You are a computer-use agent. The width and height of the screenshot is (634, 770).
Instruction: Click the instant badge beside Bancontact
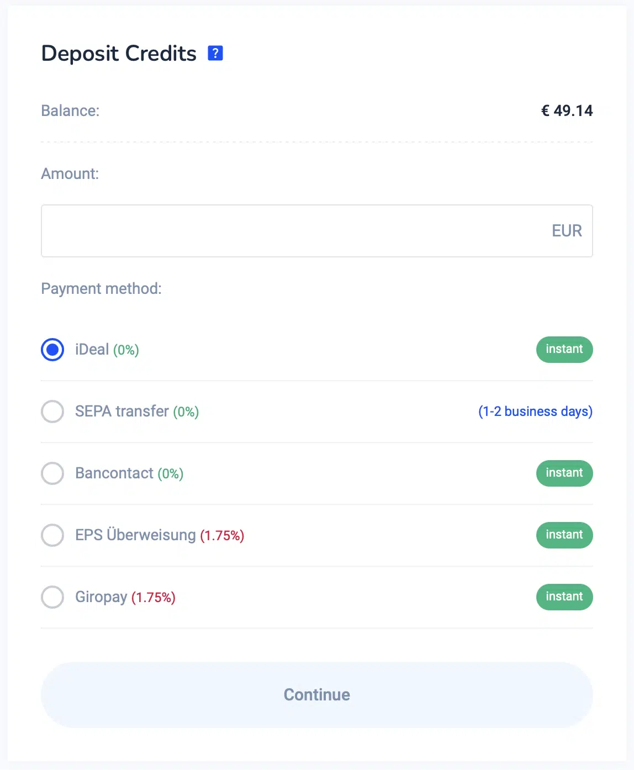pos(564,473)
